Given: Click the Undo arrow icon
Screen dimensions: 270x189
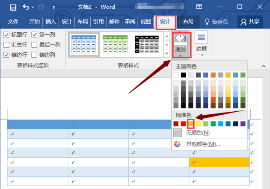Looking at the screenshot, I should [26, 7].
